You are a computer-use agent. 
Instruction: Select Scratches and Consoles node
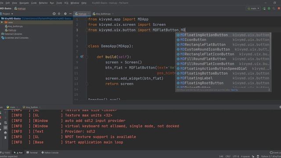pos(15,38)
